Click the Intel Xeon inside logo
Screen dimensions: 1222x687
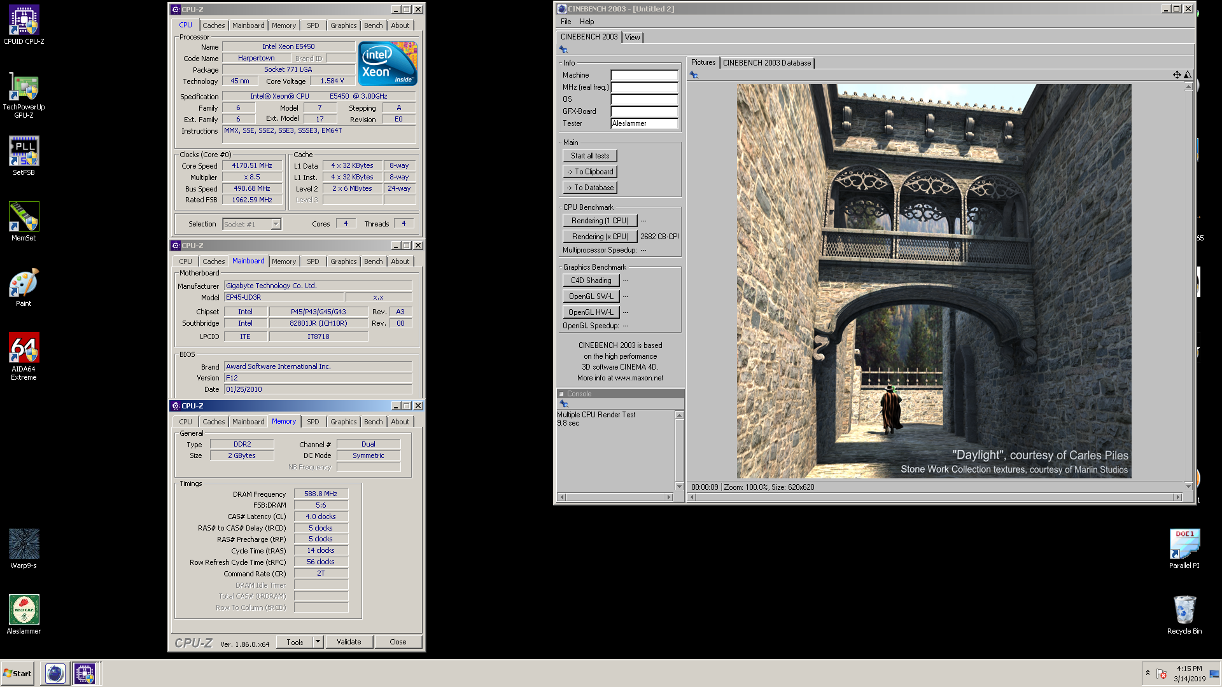[388, 64]
